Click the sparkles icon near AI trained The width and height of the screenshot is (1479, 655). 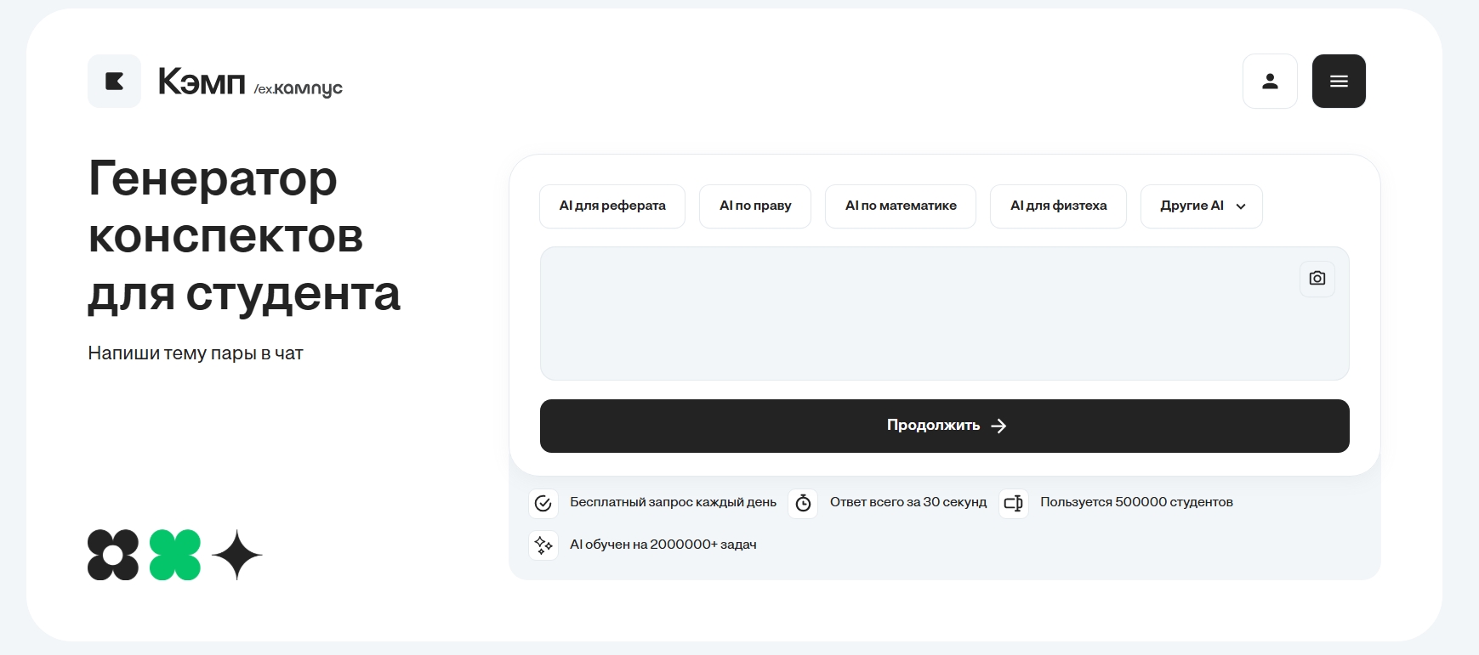click(x=543, y=545)
